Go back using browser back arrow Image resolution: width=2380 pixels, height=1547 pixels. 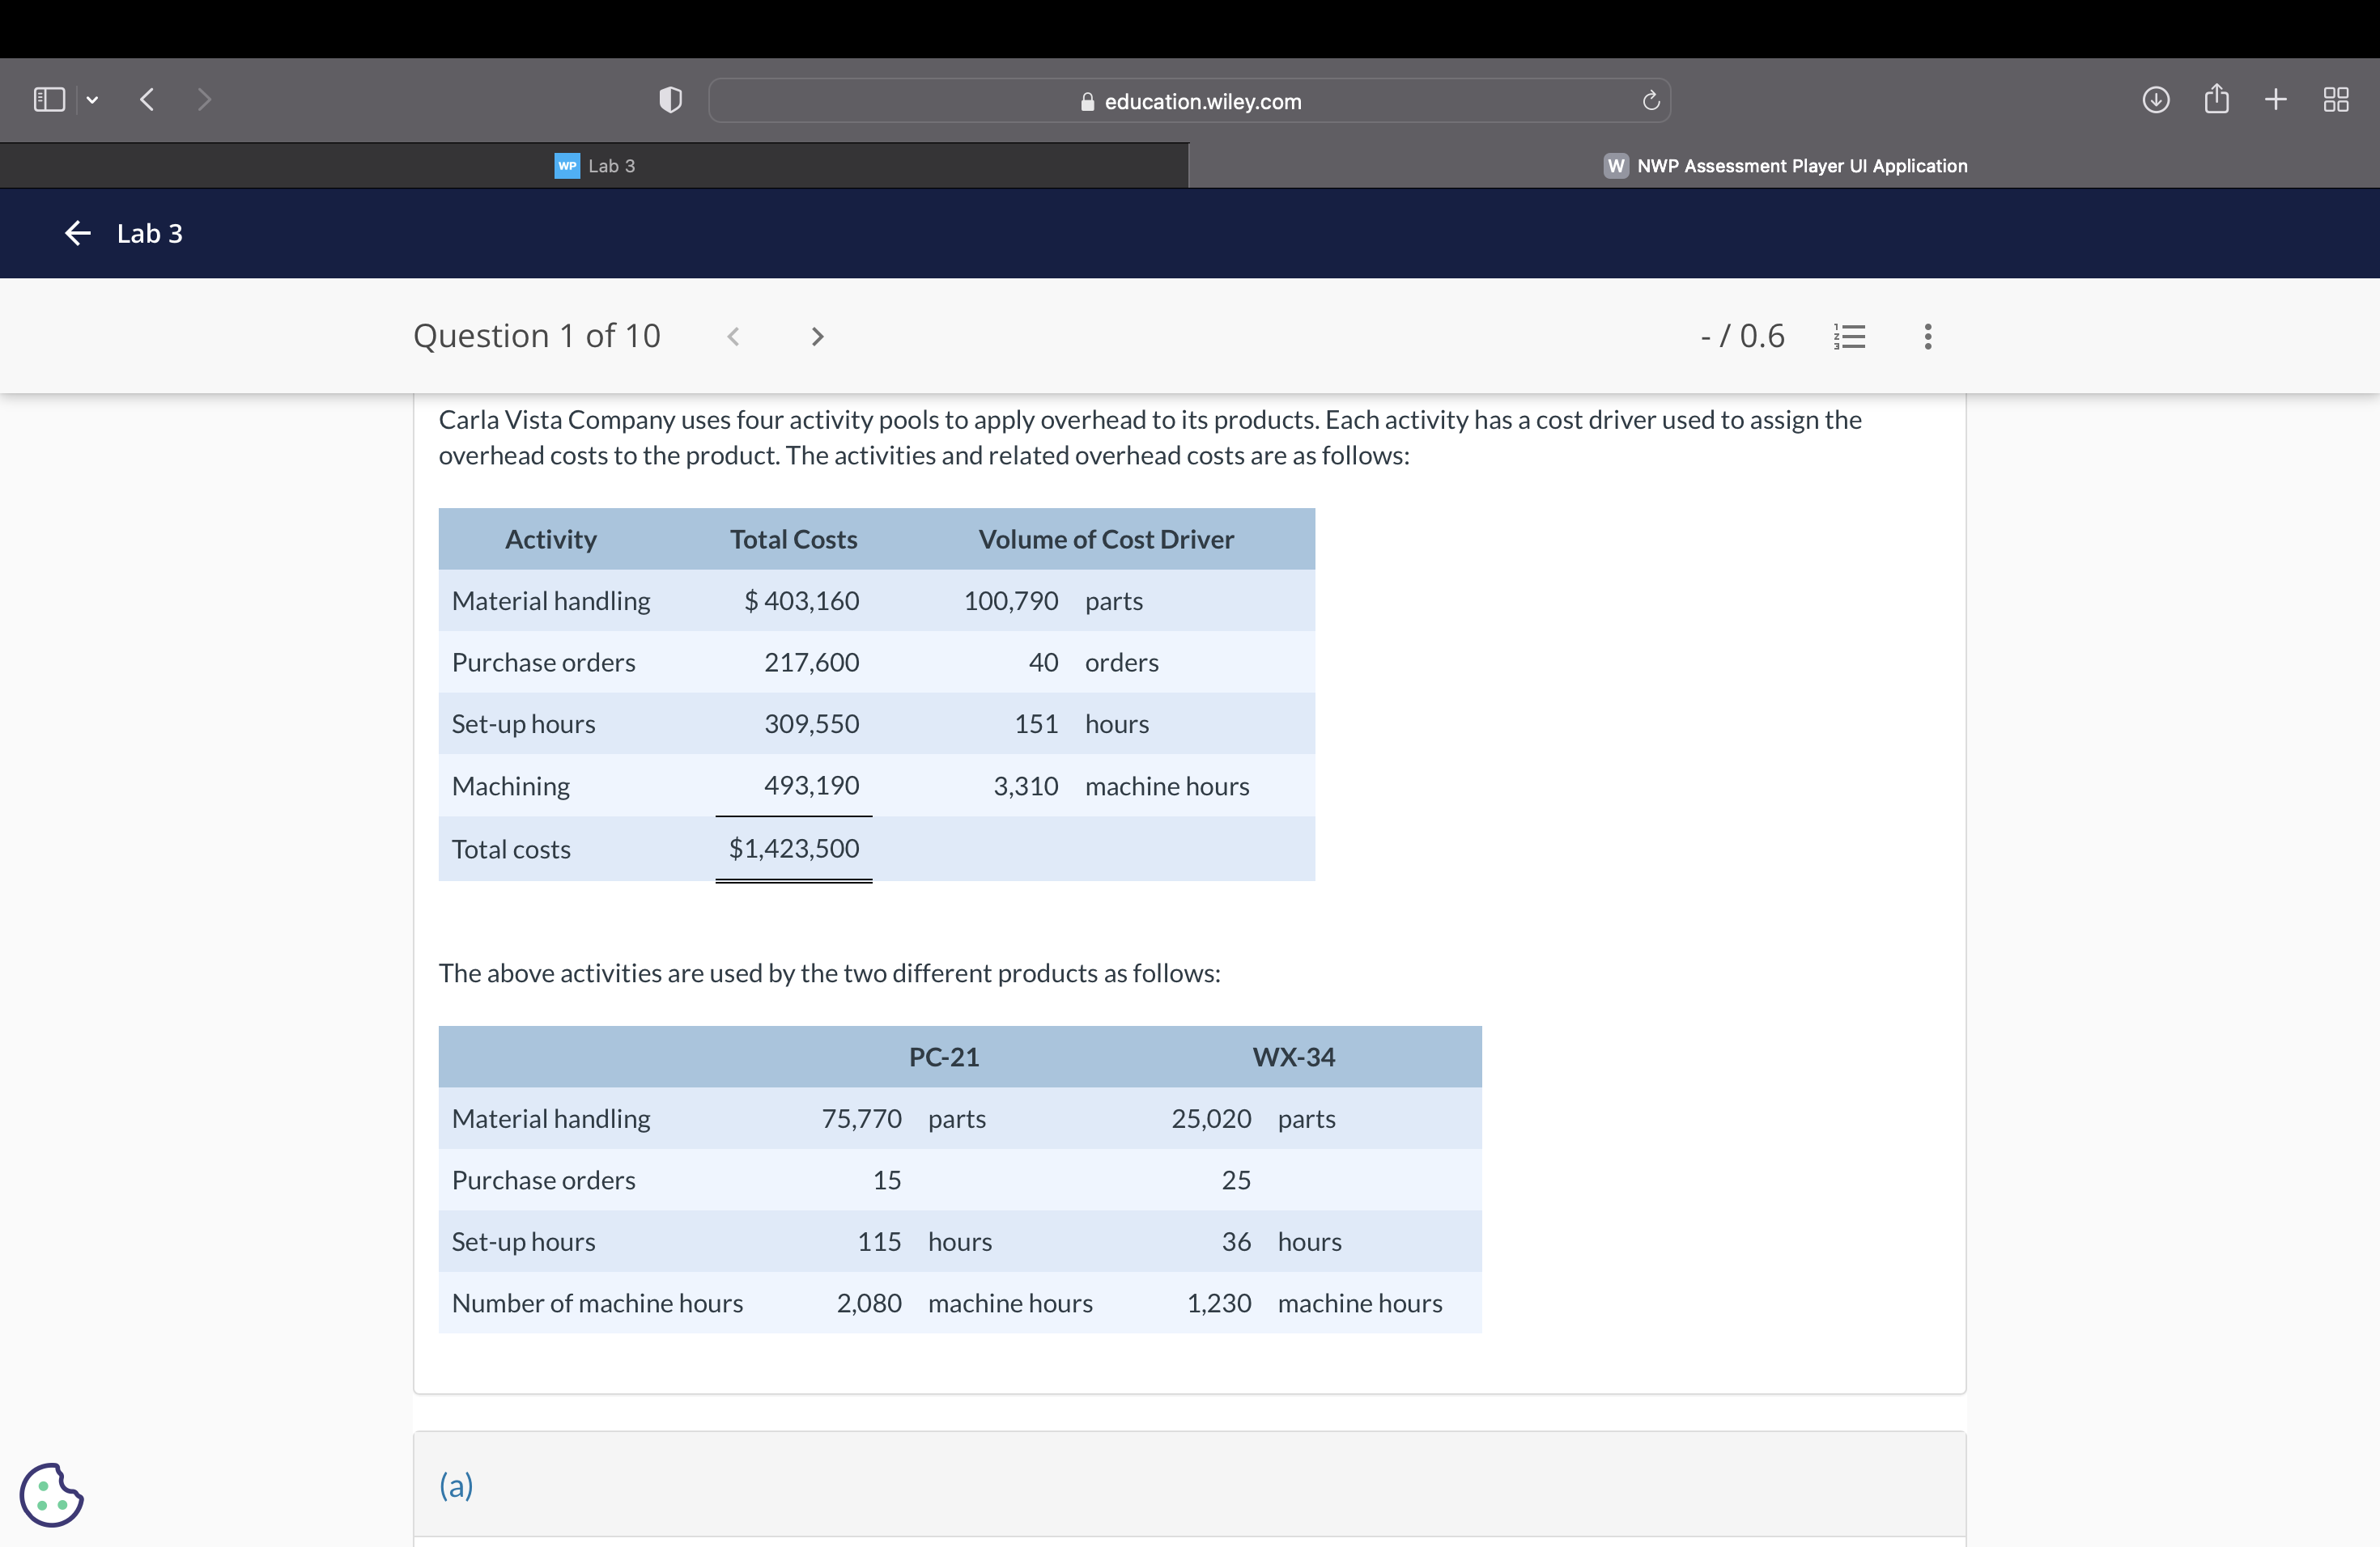click(x=147, y=100)
